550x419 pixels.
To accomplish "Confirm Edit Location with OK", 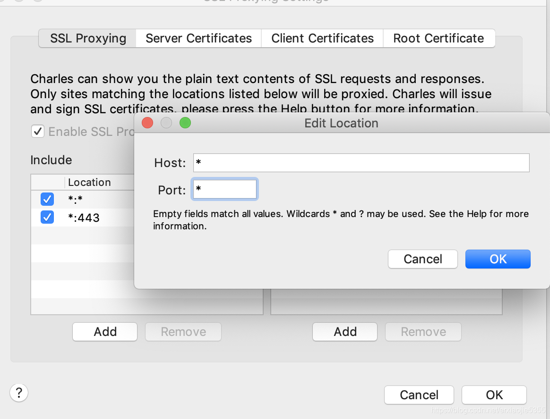I will pos(498,259).
